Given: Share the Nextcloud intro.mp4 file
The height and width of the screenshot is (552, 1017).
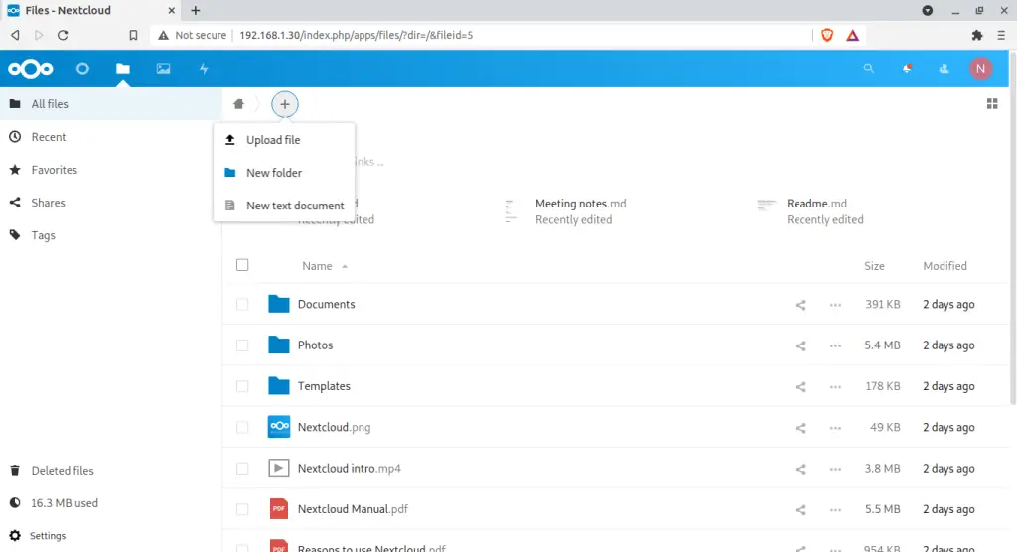Looking at the screenshot, I should [800, 469].
